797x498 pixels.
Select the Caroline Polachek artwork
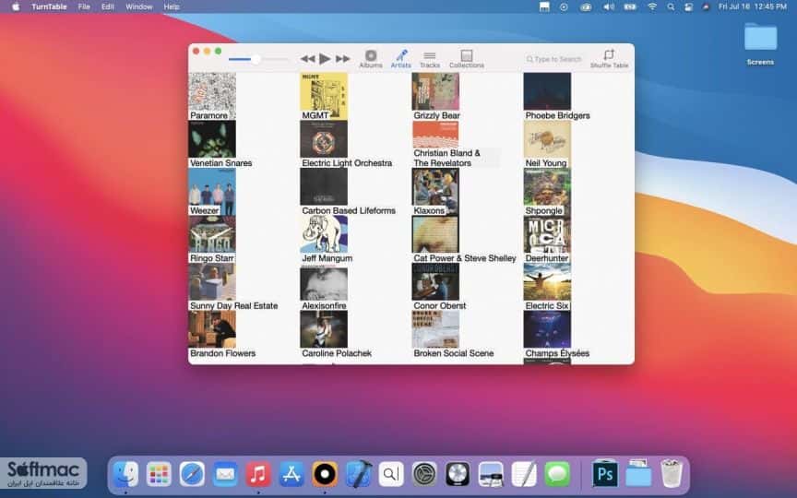pyautogui.click(x=324, y=329)
